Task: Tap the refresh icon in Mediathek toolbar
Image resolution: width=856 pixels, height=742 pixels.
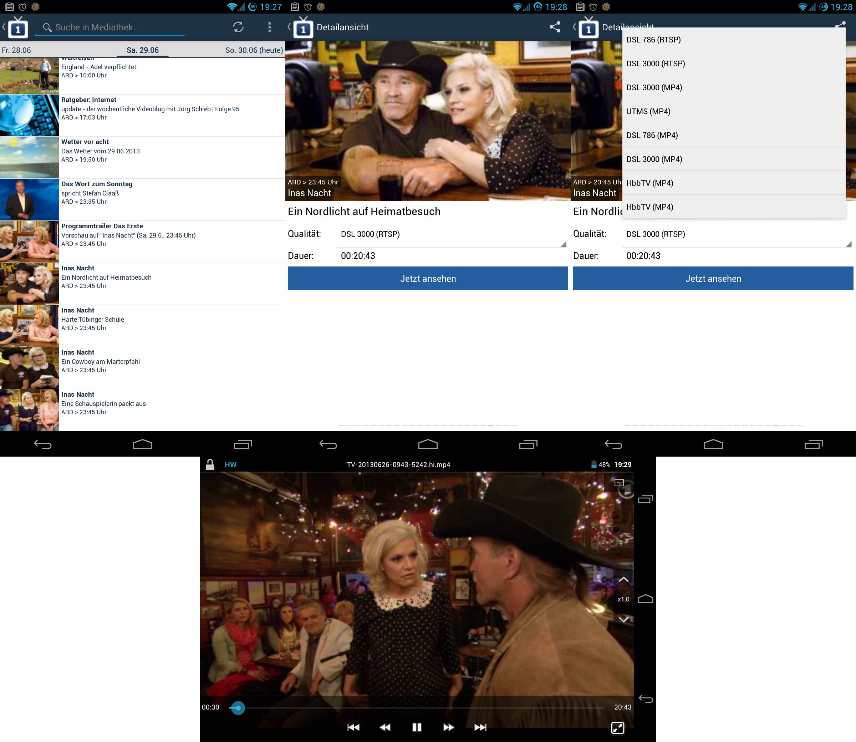Action: tap(238, 27)
